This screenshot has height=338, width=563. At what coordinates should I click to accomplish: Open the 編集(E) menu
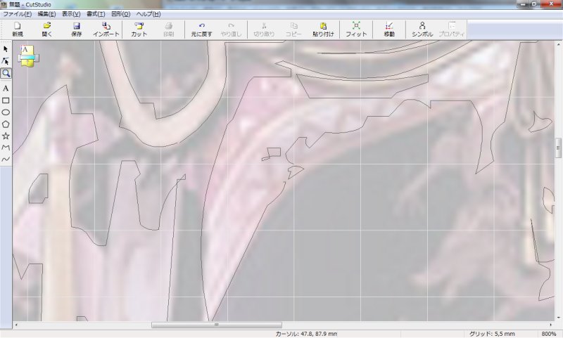pos(46,14)
